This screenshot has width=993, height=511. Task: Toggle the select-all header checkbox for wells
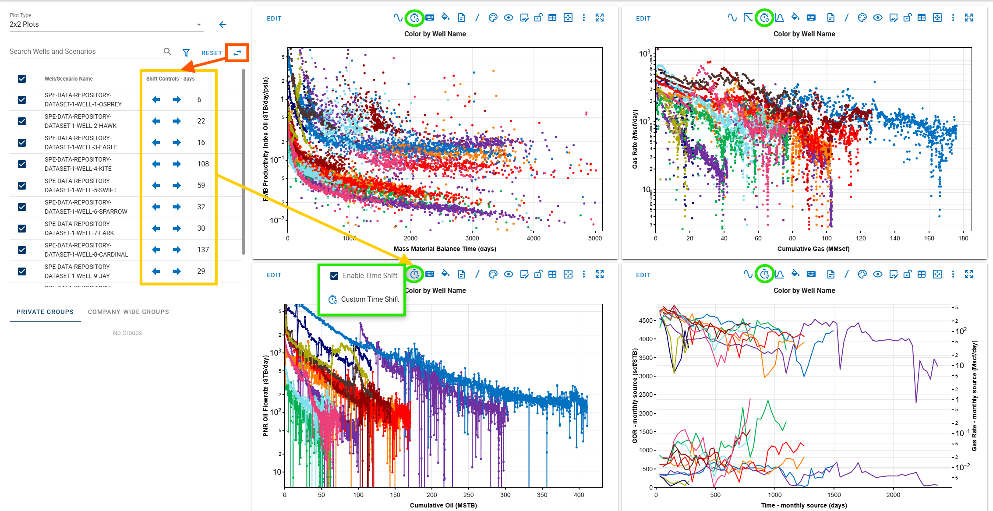[x=22, y=79]
